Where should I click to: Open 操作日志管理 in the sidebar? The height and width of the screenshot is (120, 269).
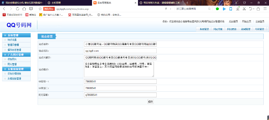tap(14, 50)
